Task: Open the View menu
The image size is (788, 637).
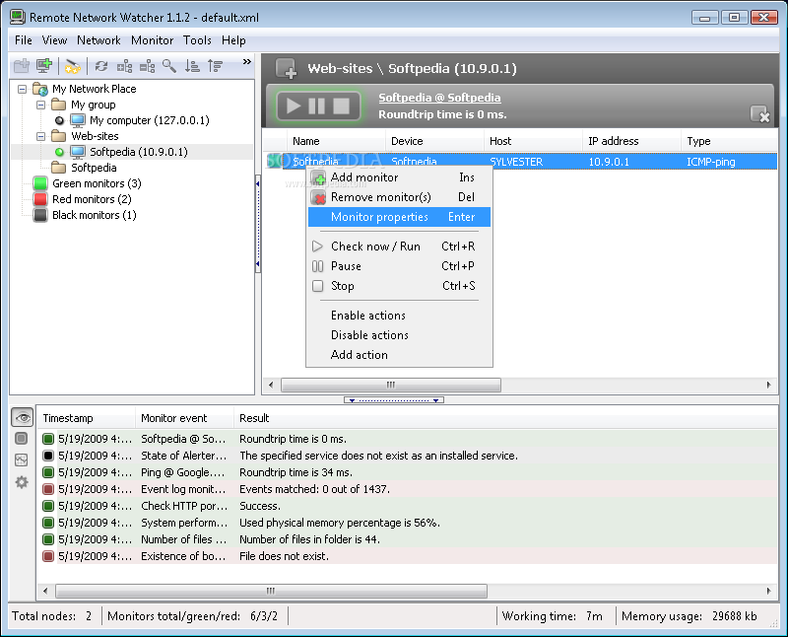Action: [54, 40]
